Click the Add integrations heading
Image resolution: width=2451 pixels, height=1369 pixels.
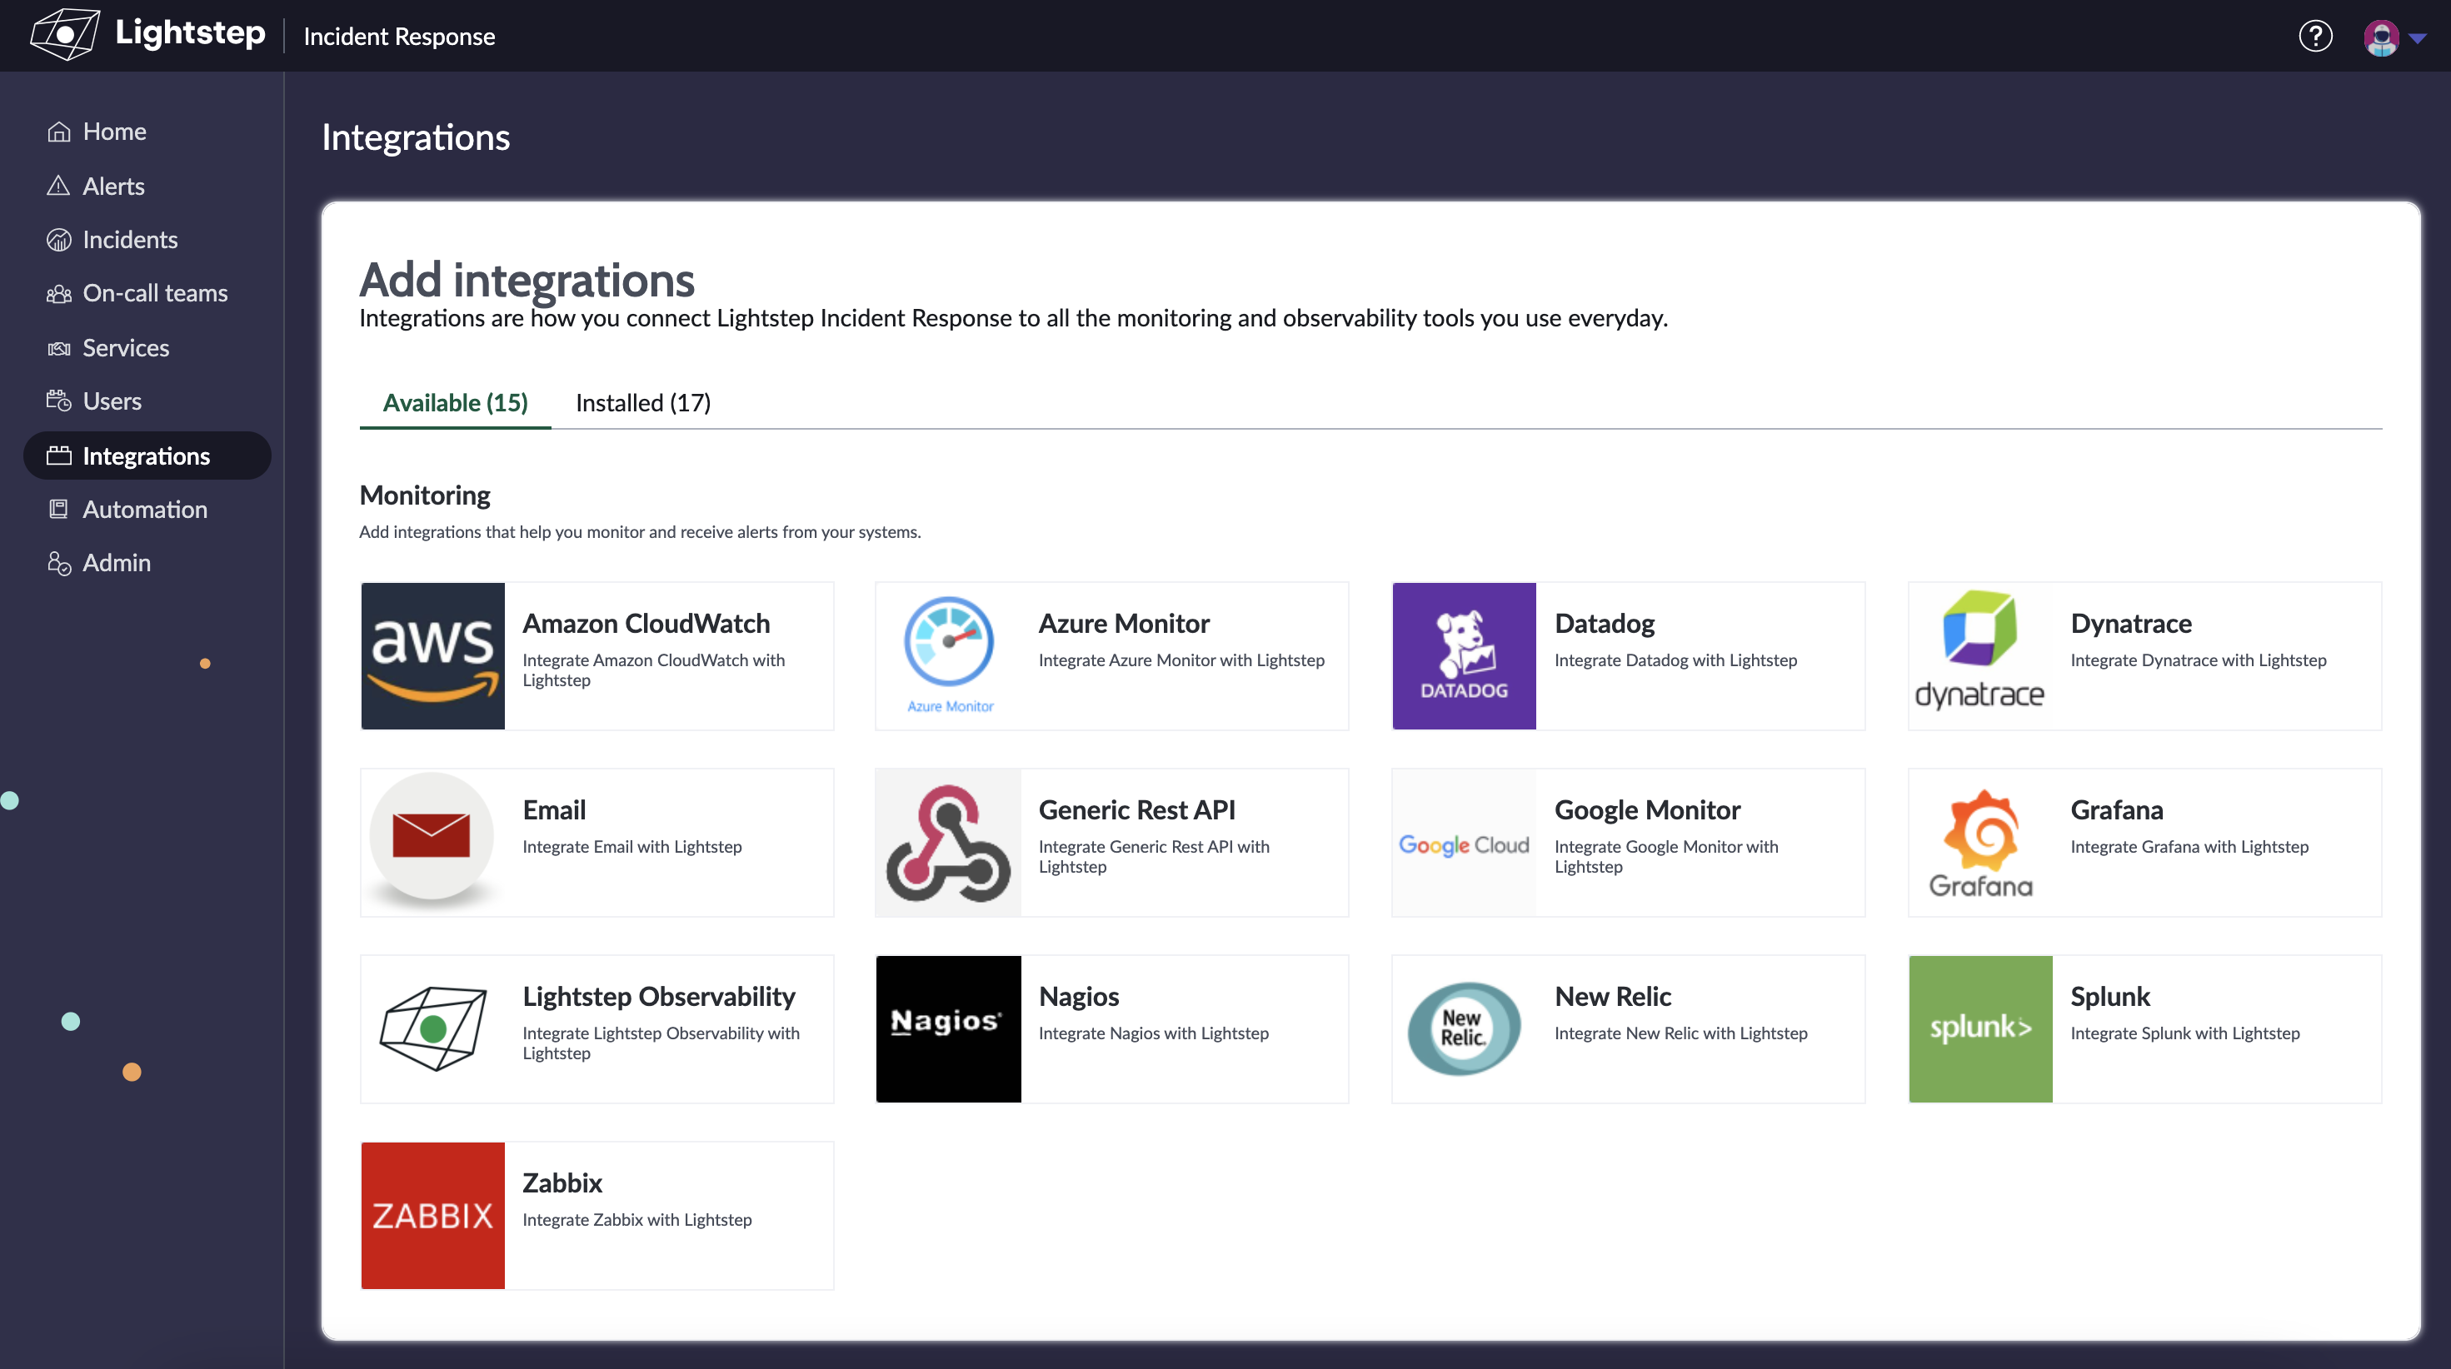[x=527, y=279]
